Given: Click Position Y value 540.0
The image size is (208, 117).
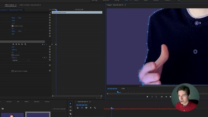Looking at the screenshot, I should click(x=19, y=18).
